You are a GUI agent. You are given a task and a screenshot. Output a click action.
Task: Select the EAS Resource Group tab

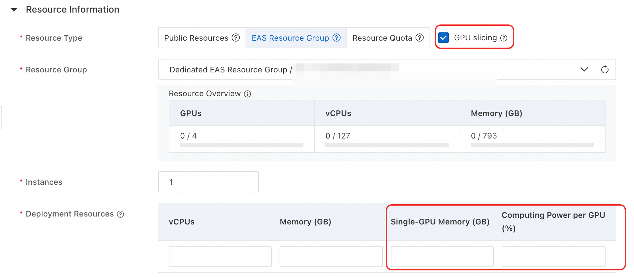tap(290, 38)
